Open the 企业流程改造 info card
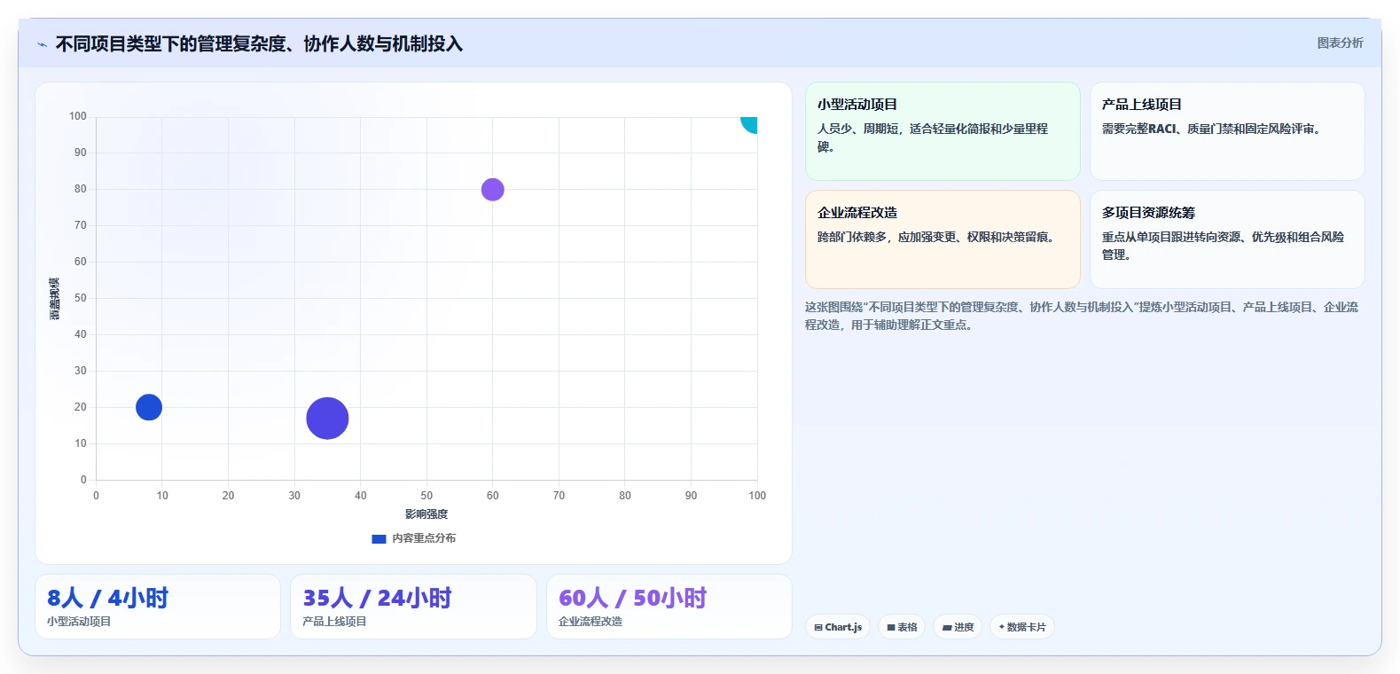This screenshot has width=1400, height=674. pyautogui.click(x=942, y=239)
